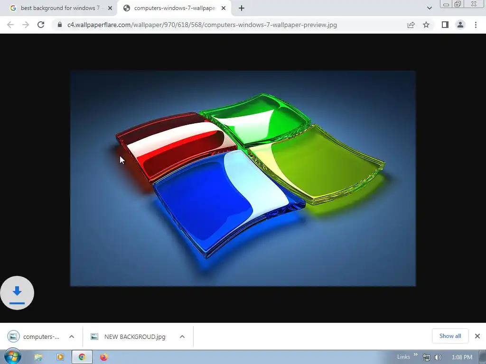Open the tab search dropdown arrow

(429, 9)
